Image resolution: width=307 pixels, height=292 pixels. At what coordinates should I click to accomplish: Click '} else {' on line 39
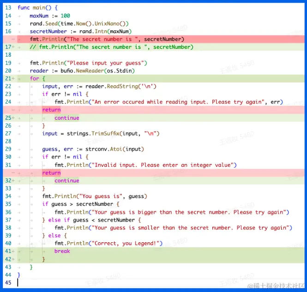pyautogui.click(x=54, y=235)
